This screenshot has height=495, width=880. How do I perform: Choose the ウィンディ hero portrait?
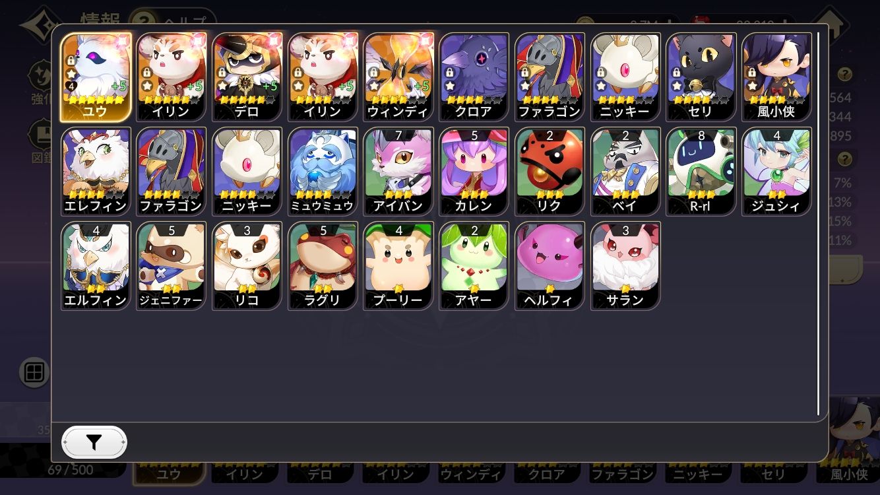(x=399, y=77)
